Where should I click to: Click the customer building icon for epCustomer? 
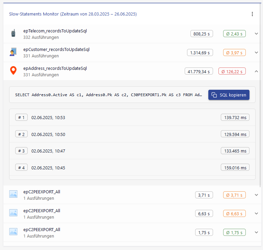click(13, 52)
